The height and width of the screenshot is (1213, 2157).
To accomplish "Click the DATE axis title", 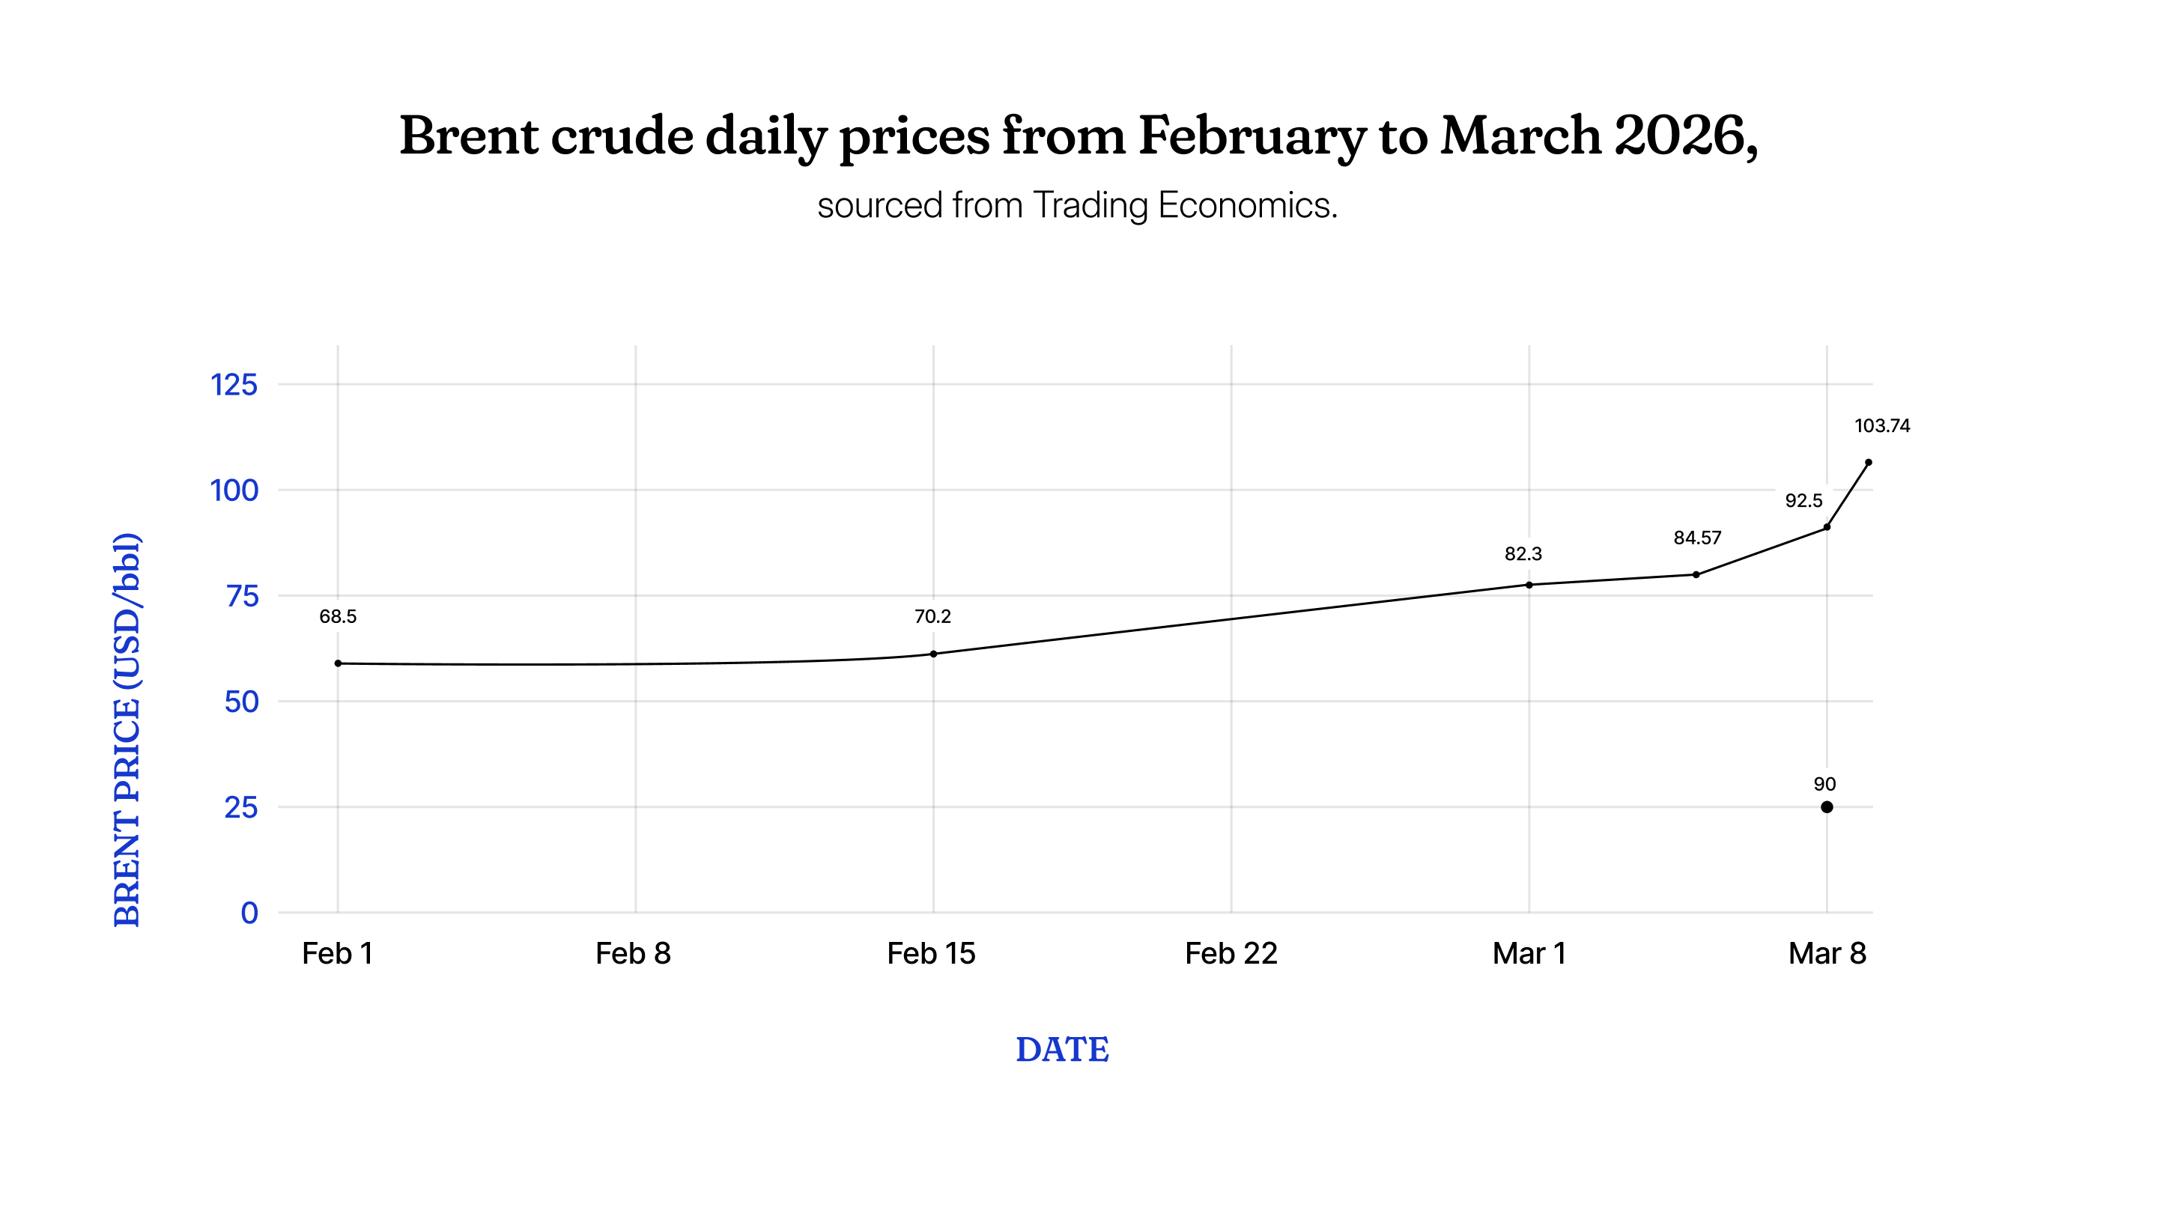I will (x=1062, y=1049).
